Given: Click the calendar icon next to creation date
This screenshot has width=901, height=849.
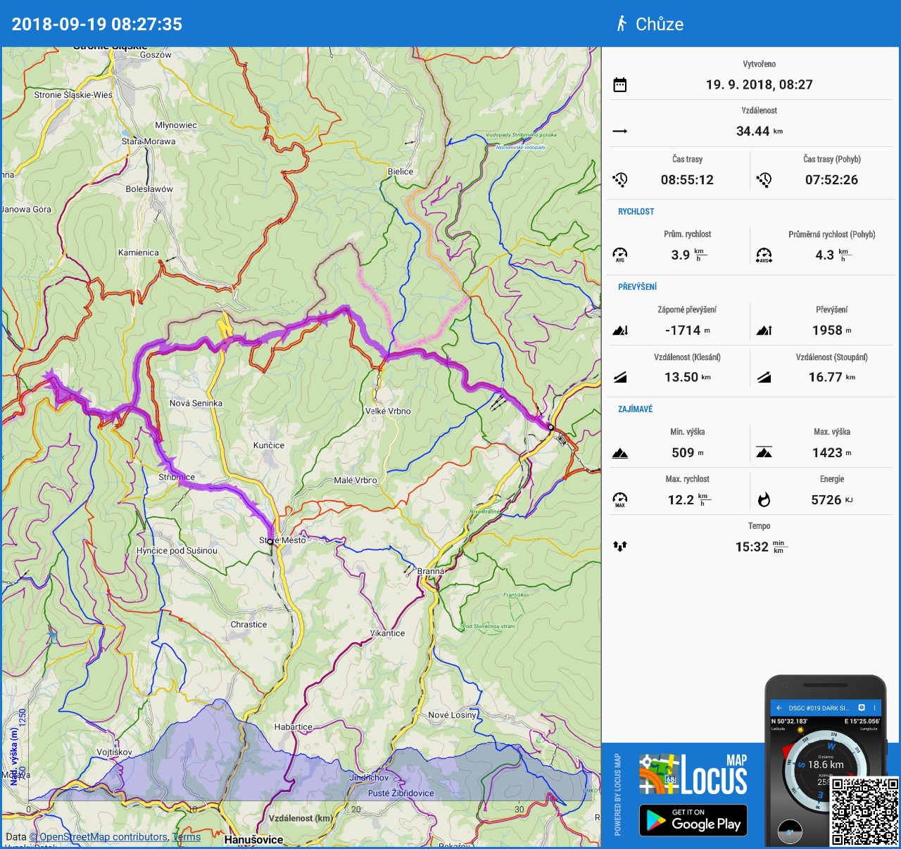Looking at the screenshot, I should point(619,85).
